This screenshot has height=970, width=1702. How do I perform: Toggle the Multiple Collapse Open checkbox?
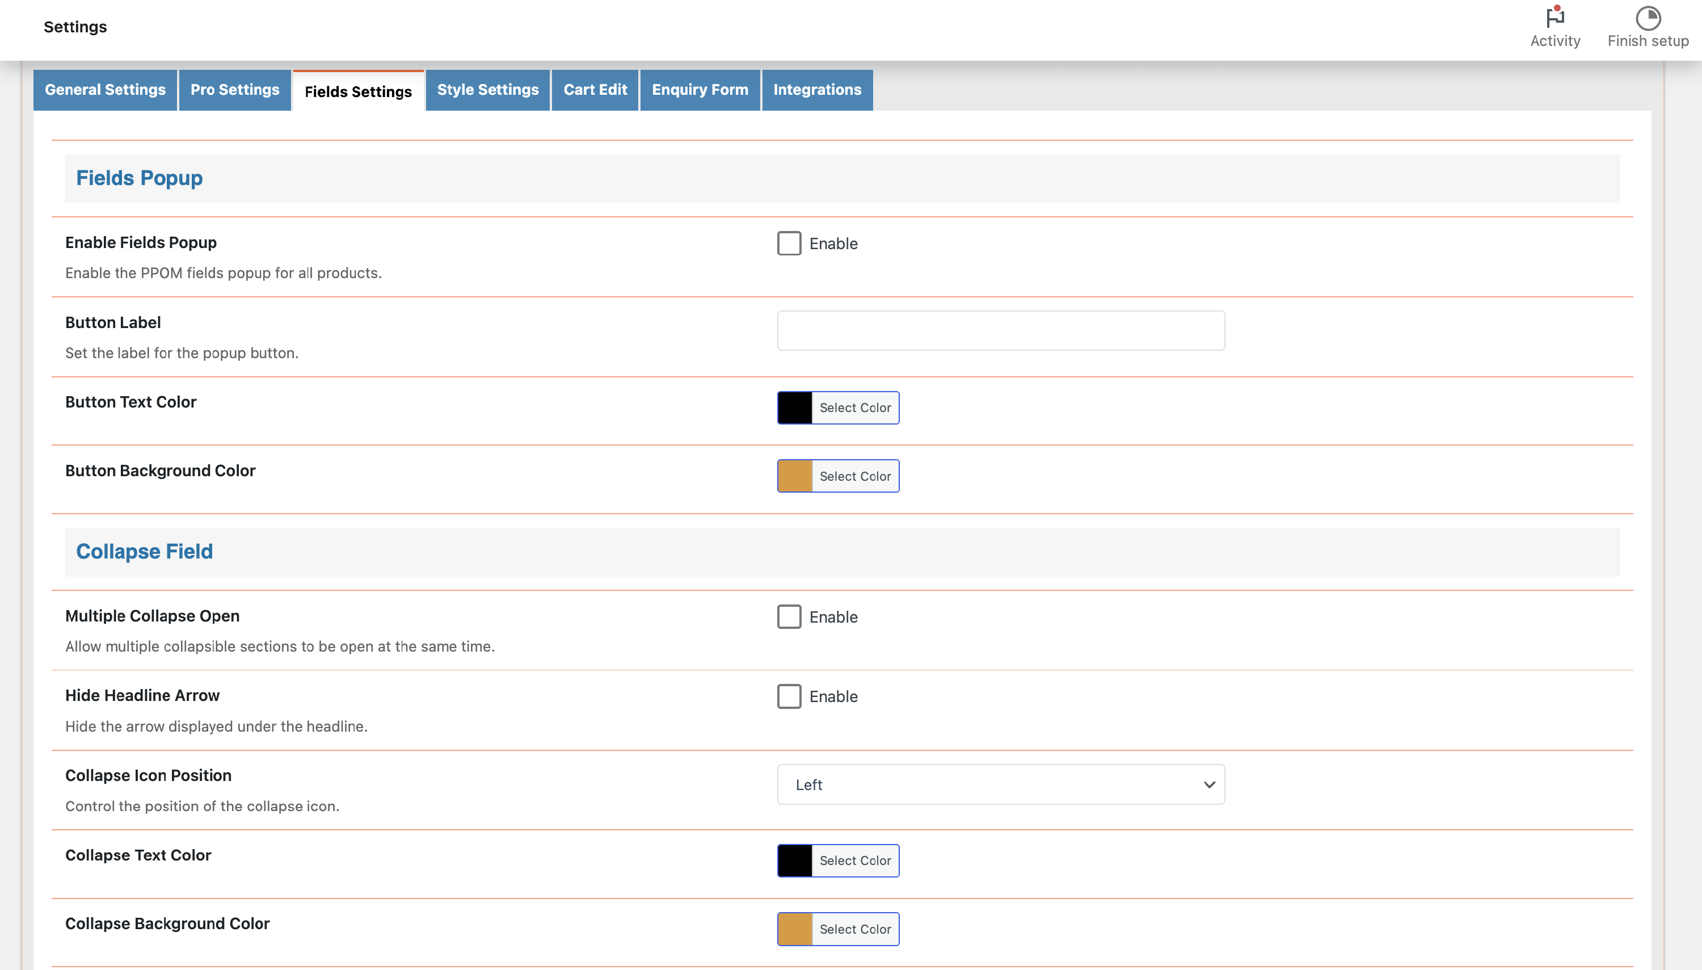pyautogui.click(x=789, y=617)
